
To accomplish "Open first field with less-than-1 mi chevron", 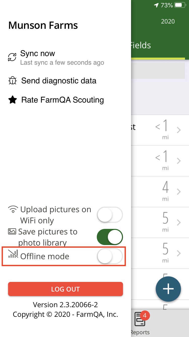I will [179, 130].
